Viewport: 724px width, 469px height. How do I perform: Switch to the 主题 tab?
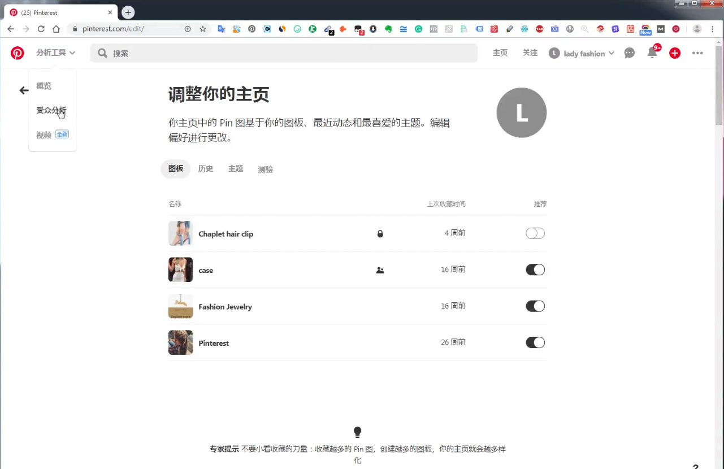tap(236, 169)
